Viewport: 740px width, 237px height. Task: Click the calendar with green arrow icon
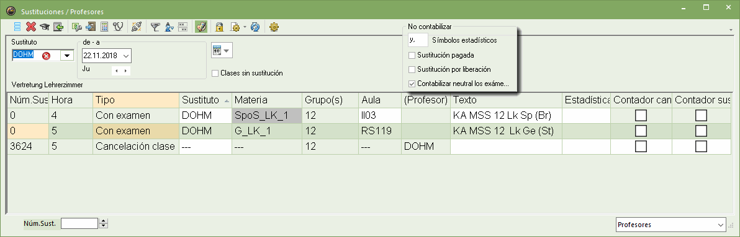point(58,27)
